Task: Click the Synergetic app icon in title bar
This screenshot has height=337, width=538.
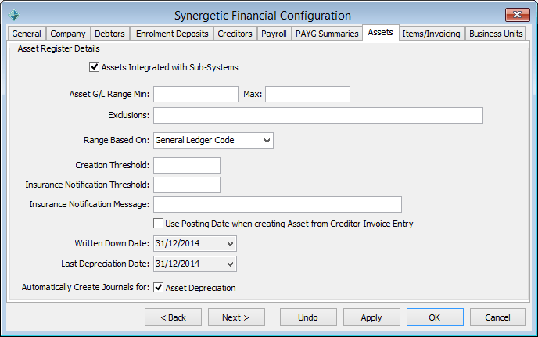Action: tap(14, 15)
